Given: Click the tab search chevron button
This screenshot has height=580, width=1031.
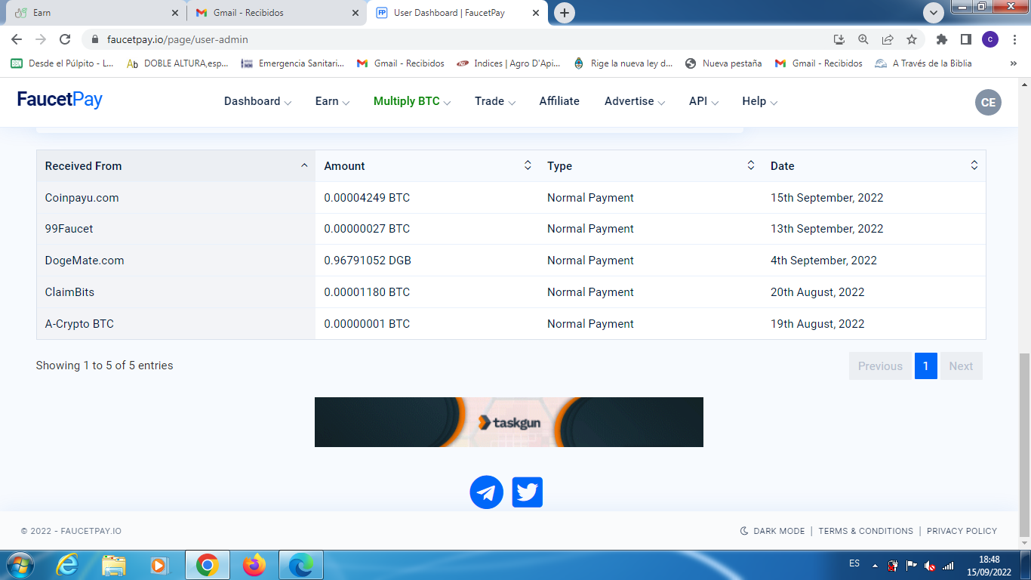Looking at the screenshot, I should pyautogui.click(x=934, y=13).
